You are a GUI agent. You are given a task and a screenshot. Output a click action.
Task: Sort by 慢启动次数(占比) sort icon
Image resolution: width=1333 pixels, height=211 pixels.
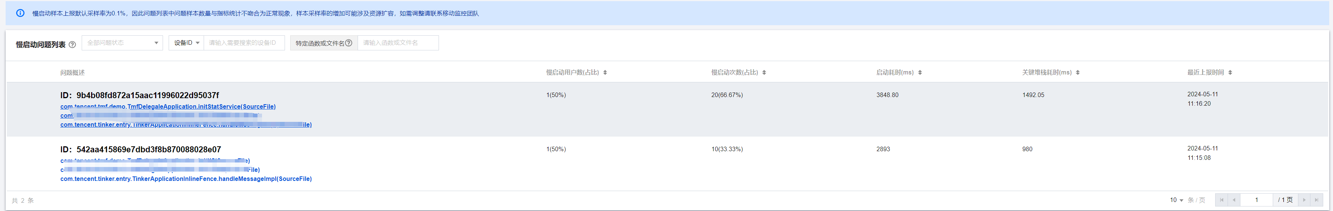(764, 72)
